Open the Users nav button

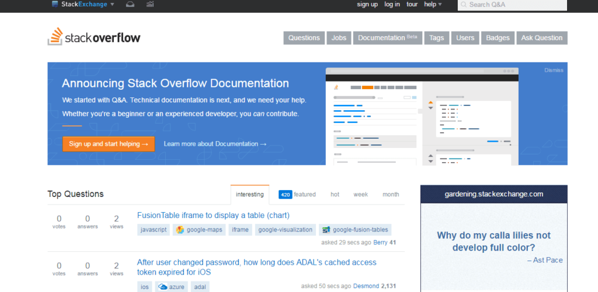pos(465,38)
